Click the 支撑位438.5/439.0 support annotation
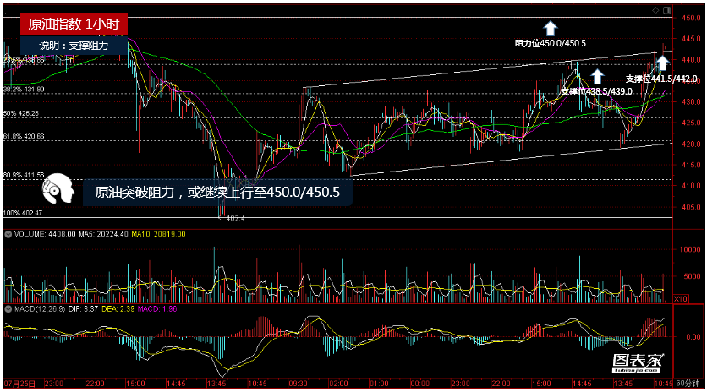This screenshot has width=707, height=392. (596, 92)
